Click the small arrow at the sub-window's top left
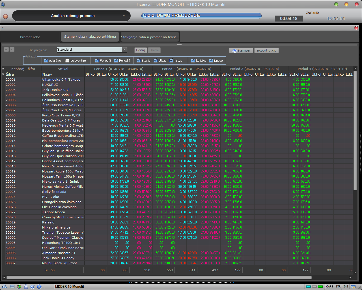This screenshot has height=290, width=362. click(x=3, y=28)
